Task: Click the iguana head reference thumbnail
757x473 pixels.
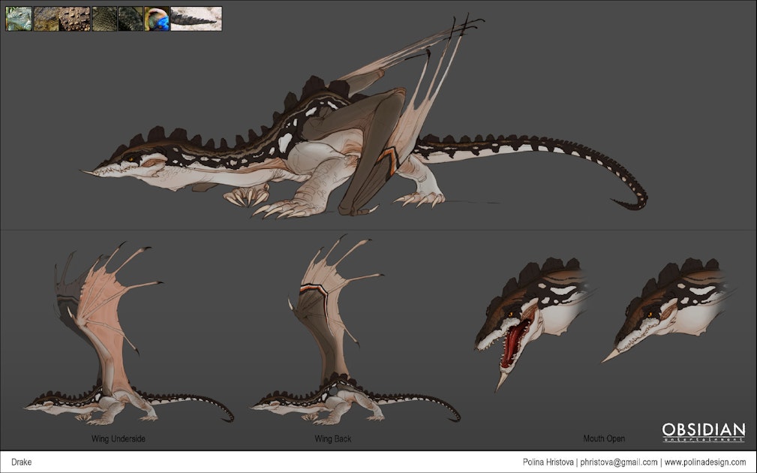Action: 19,19
